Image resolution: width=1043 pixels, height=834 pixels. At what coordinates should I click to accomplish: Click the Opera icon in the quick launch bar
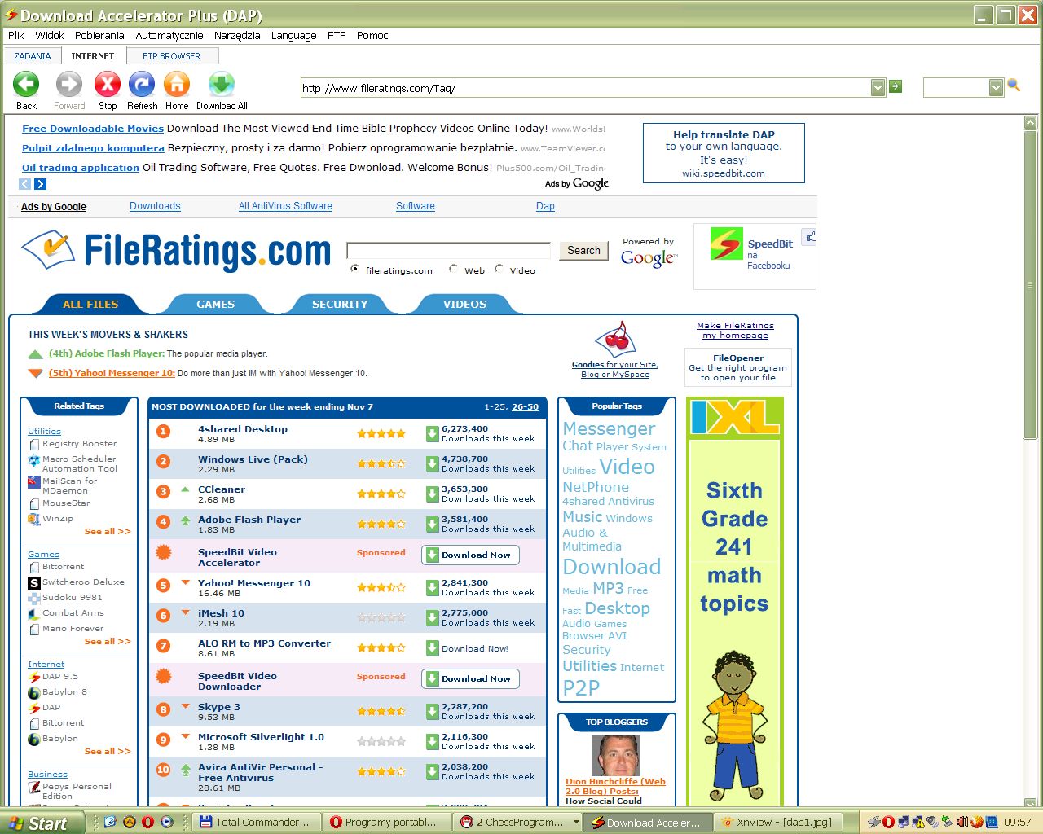coord(148,822)
